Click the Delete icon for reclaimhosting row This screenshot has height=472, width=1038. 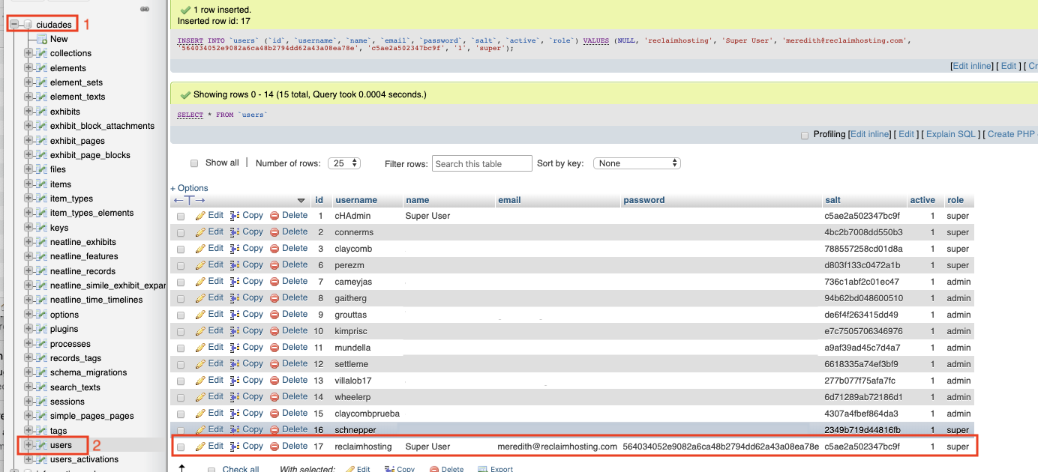coord(274,446)
